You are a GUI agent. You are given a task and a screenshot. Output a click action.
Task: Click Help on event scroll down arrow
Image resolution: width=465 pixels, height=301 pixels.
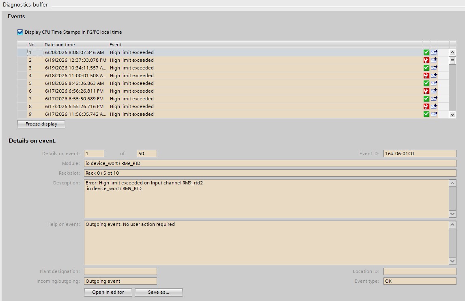tap(452, 261)
